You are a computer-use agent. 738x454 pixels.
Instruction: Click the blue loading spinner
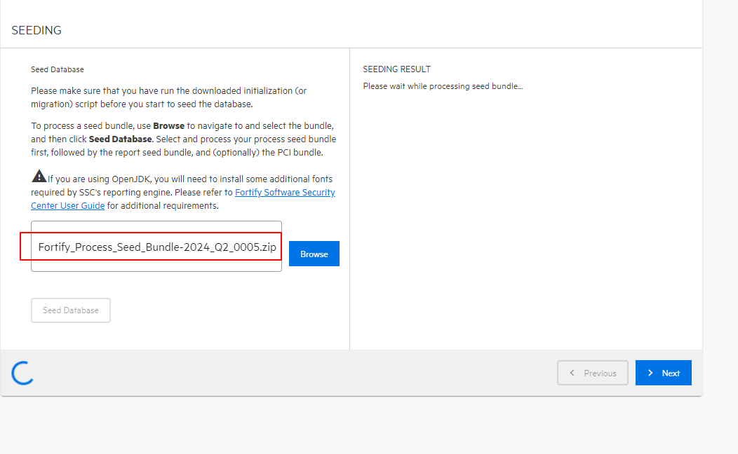pos(23,373)
